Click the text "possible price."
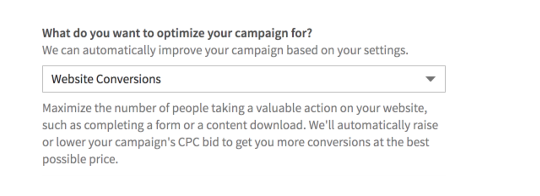Screen dimensions: 540x196 coord(80,159)
